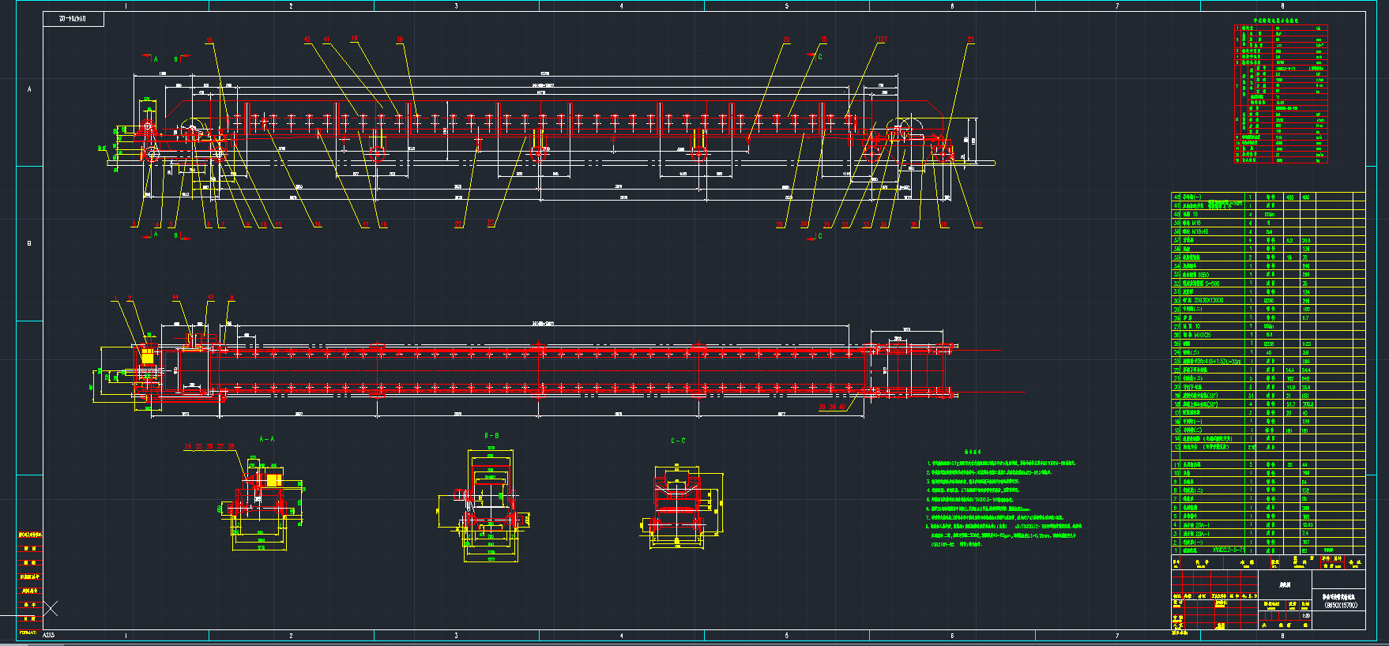Click part balloon number 42
The width and height of the screenshot is (1389, 646).
click(x=307, y=39)
